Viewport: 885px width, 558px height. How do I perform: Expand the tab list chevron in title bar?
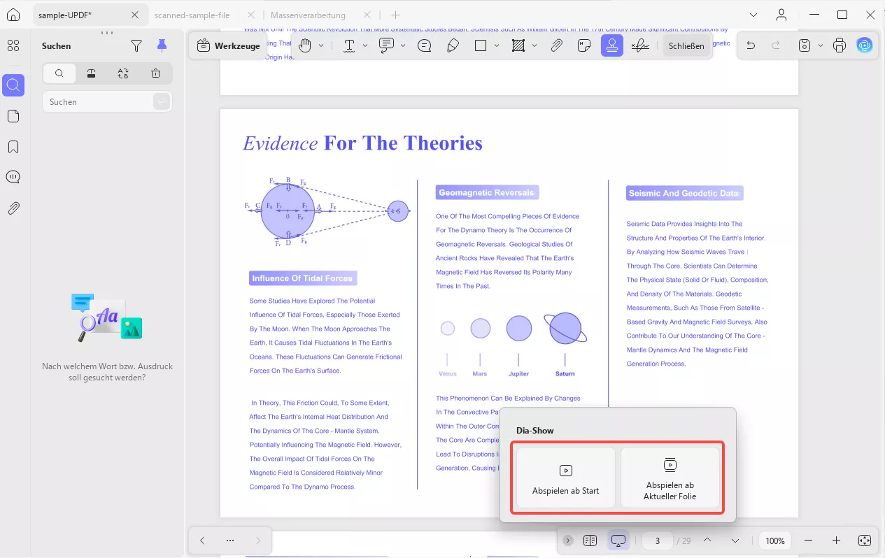(x=753, y=15)
